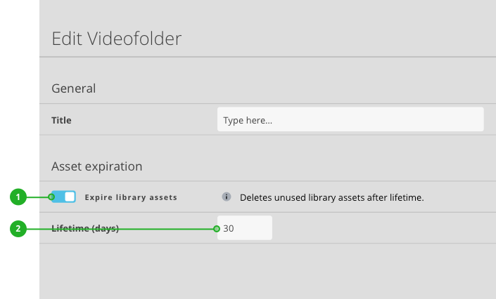Image resolution: width=496 pixels, height=299 pixels.
Task: Click the green annotation marker numbered 1
Action: (x=18, y=197)
